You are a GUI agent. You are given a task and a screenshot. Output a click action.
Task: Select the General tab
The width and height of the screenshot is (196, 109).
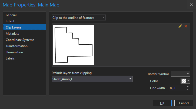pyautogui.click(x=11, y=15)
